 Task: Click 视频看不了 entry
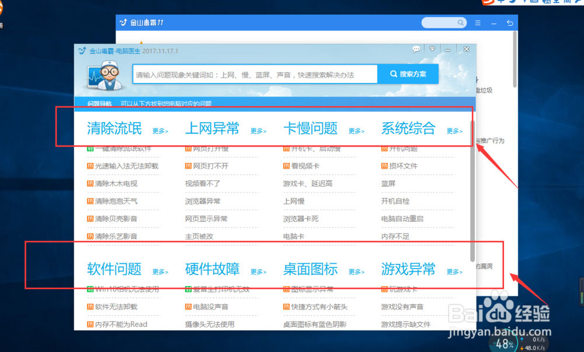203,183
